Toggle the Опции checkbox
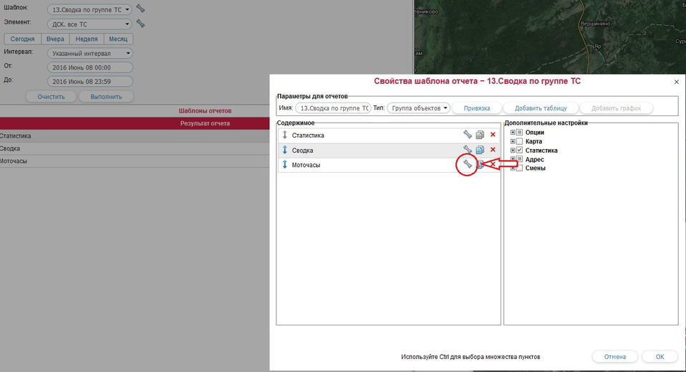The width and height of the screenshot is (686, 372). click(520, 133)
